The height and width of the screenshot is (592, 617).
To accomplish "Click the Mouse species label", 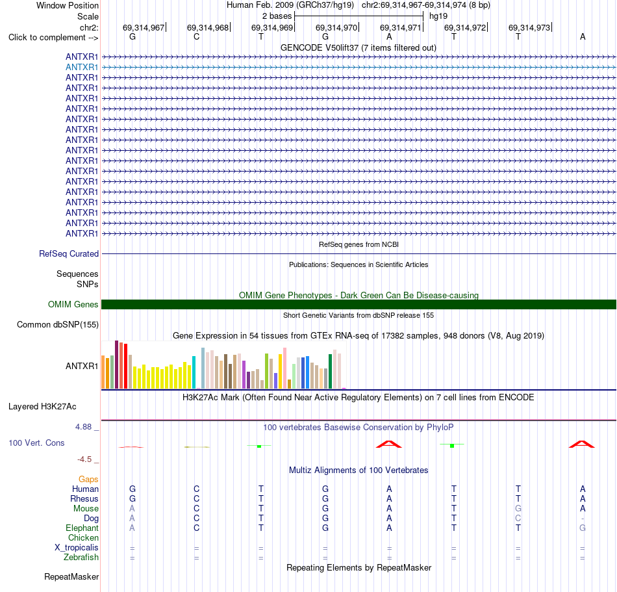I will point(86,509).
